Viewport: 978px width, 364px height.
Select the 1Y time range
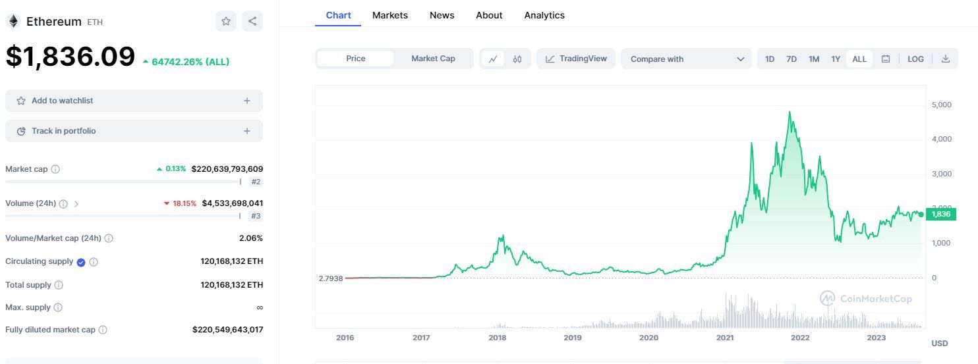(x=836, y=59)
